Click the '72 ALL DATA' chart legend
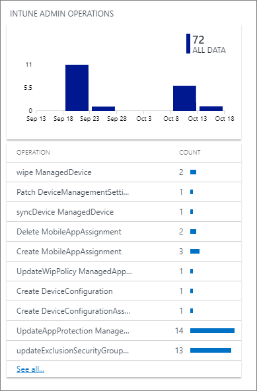This screenshot has width=257, height=391. 206,44
